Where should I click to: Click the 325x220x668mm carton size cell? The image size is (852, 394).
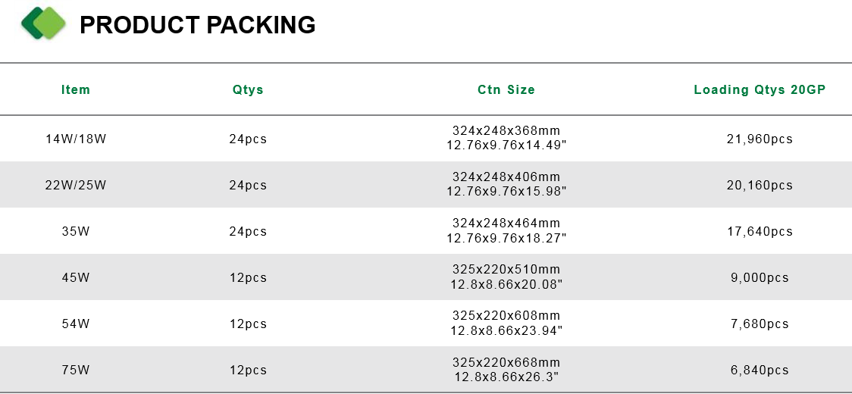506,370
